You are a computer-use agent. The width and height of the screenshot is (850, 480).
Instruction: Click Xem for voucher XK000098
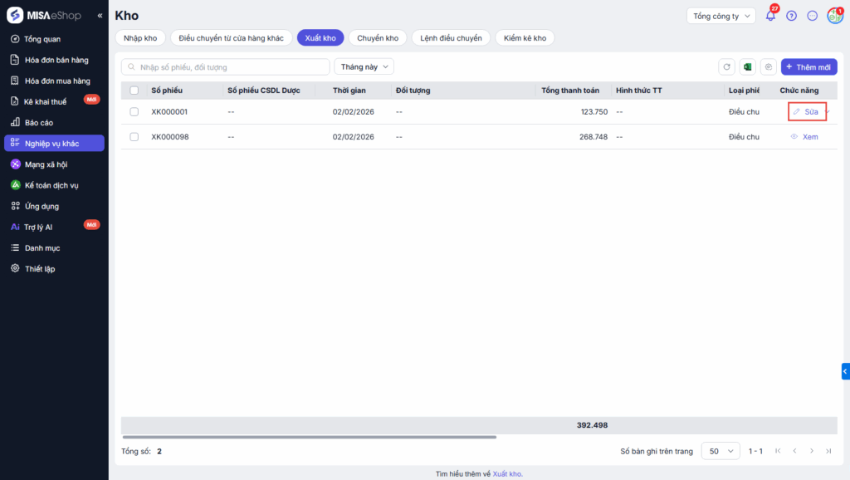(804, 137)
